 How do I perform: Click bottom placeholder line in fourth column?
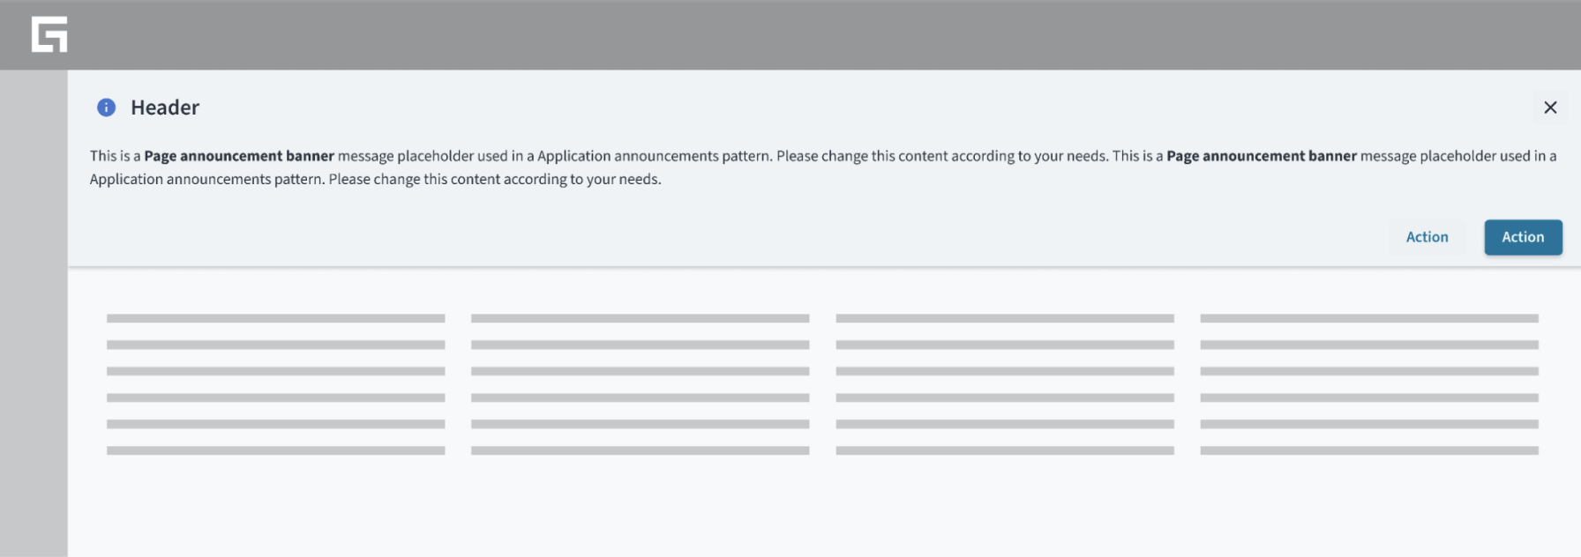(x=1369, y=450)
